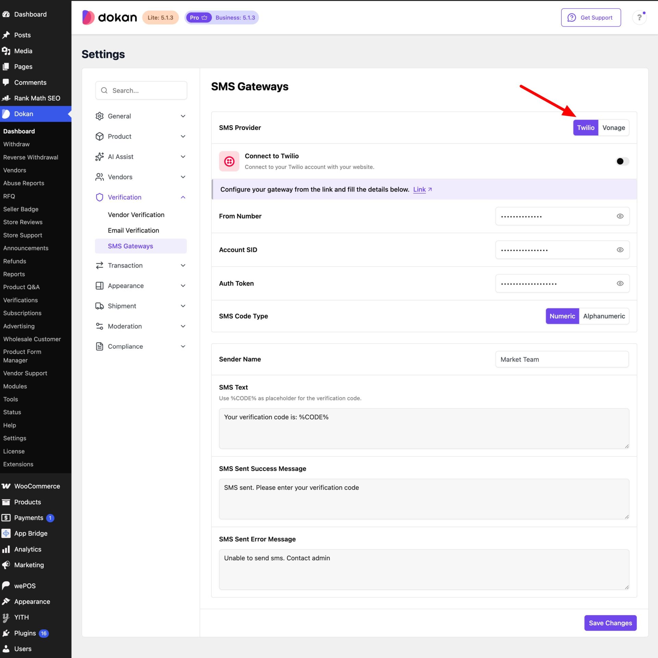Expand the Appearance settings chevron
Image resolution: width=658 pixels, height=658 pixels.
click(183, 285)
